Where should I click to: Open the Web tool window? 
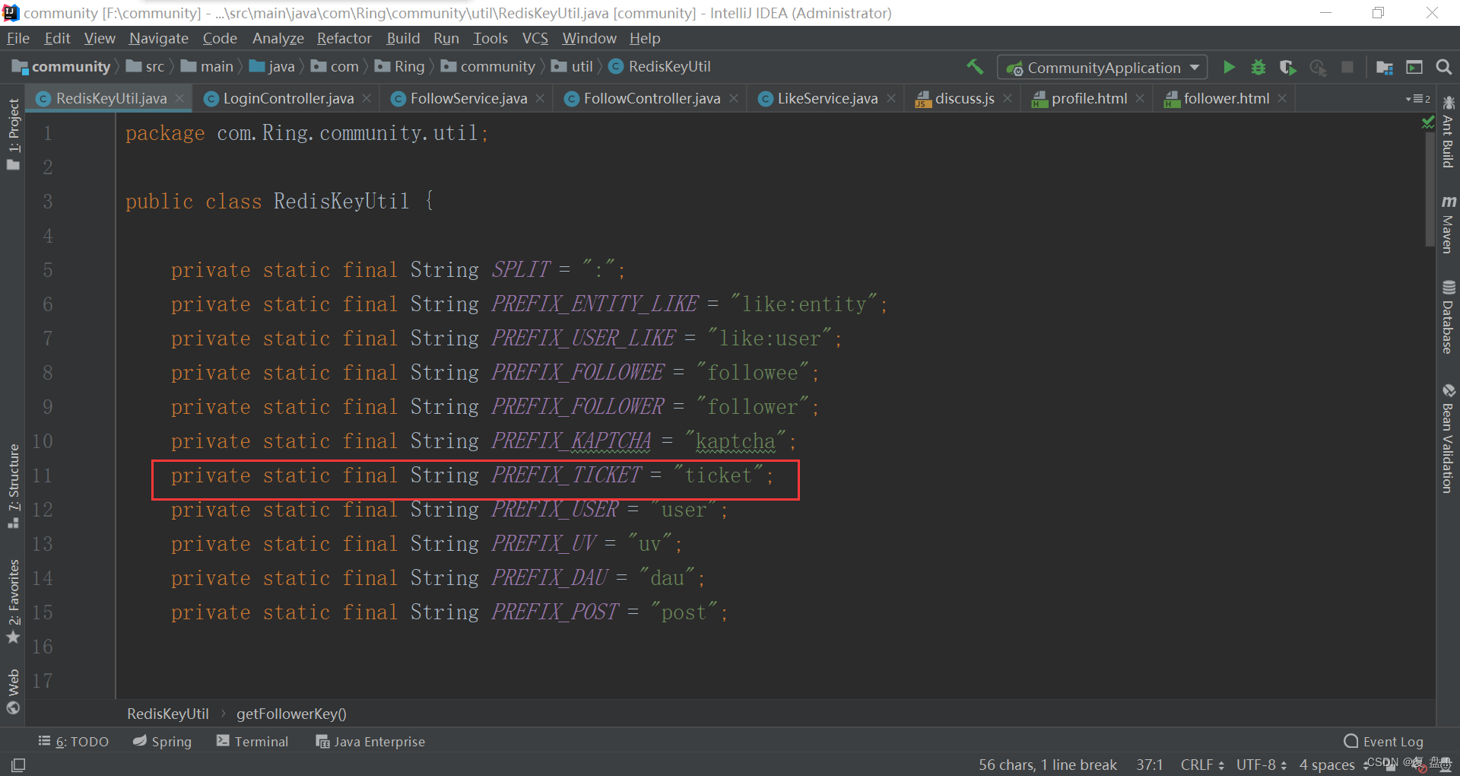click(14, 692)
